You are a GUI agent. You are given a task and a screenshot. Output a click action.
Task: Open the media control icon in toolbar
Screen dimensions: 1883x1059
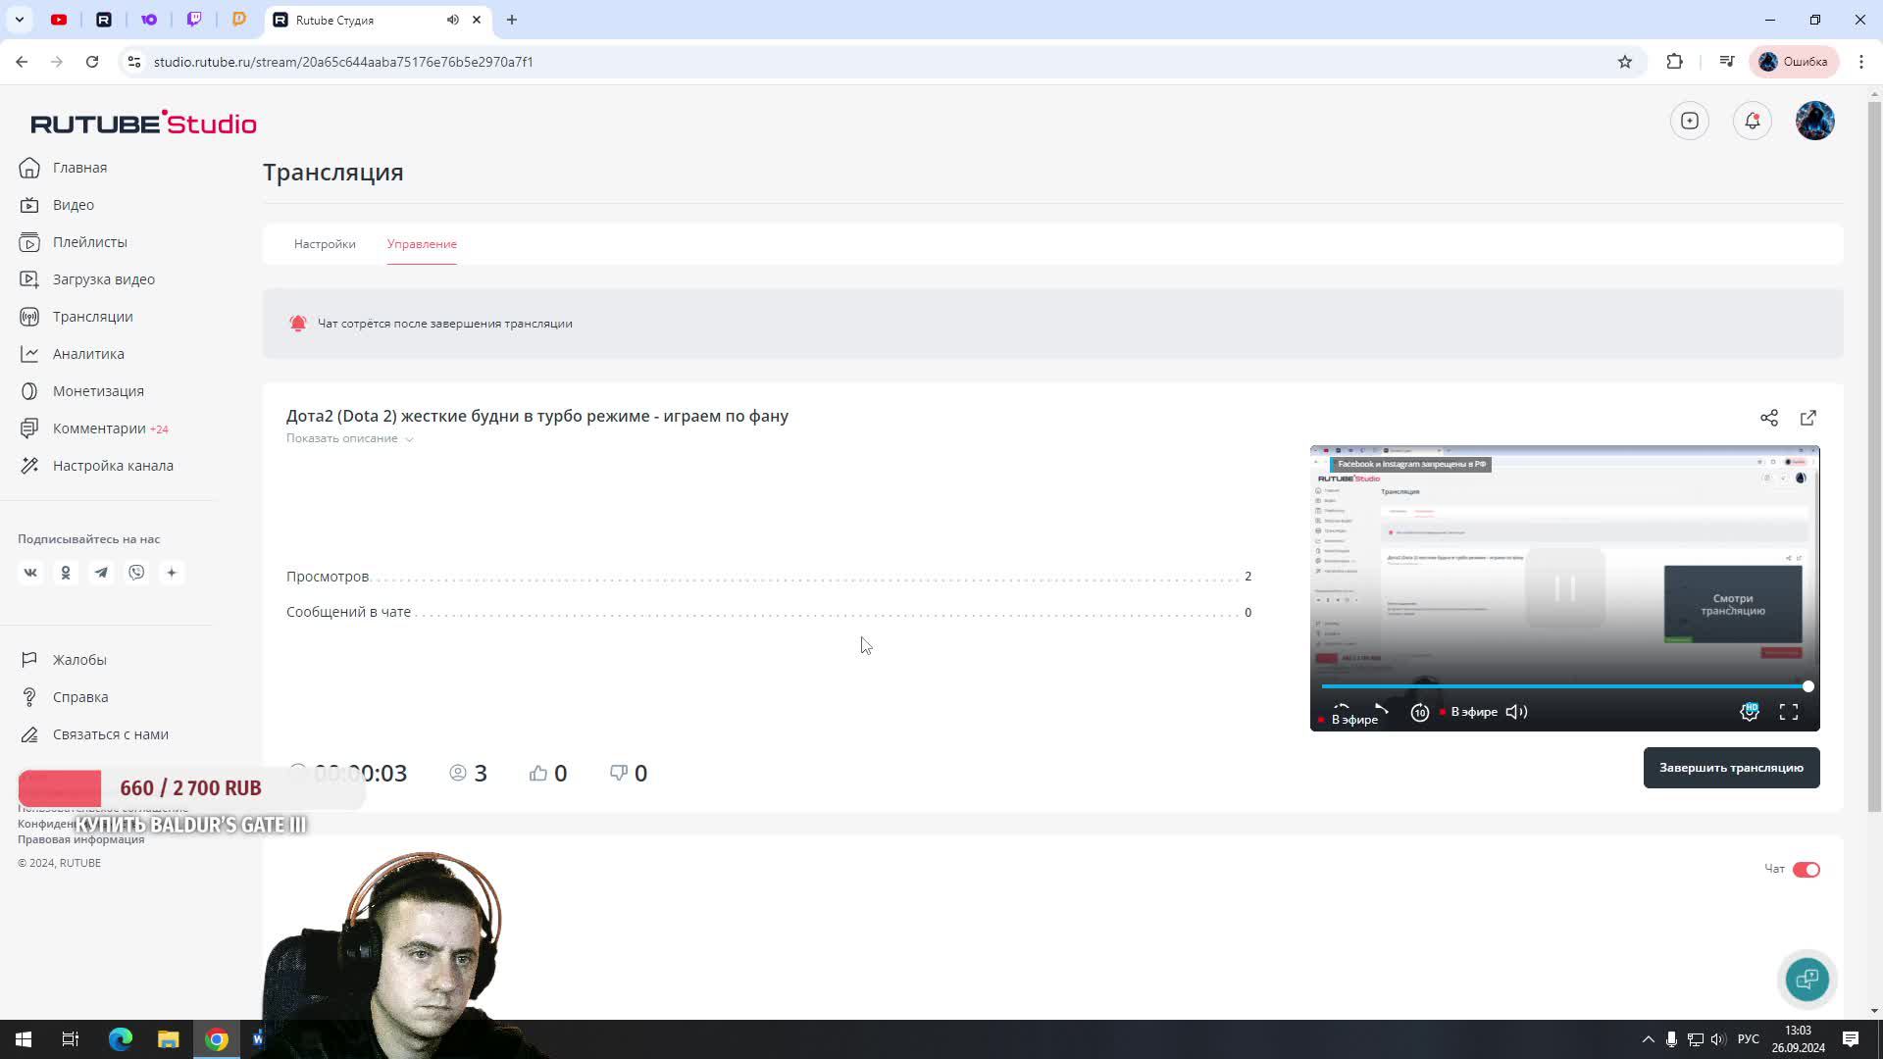point(1726,62)
